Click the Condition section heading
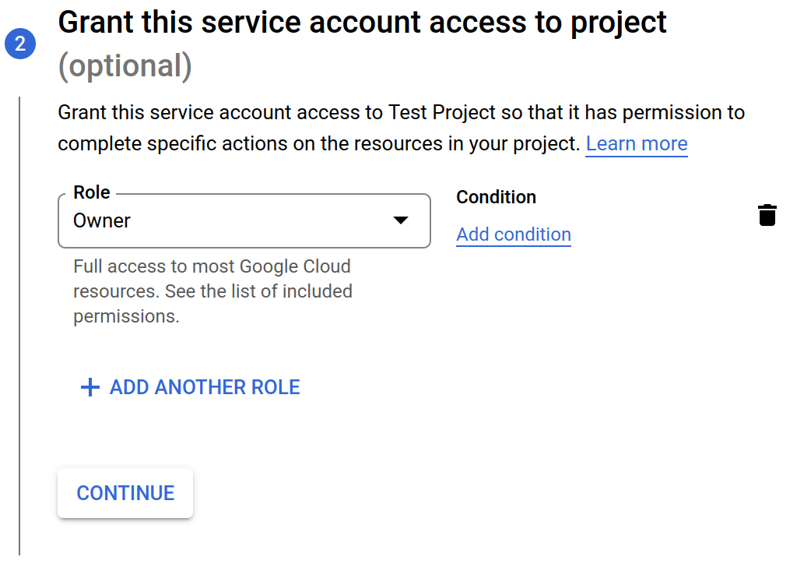 [x=496, y=197]
